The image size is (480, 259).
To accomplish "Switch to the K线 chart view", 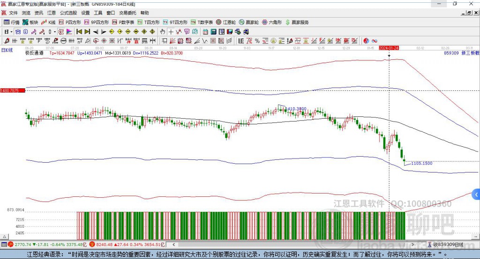I will tap(48, 22).
